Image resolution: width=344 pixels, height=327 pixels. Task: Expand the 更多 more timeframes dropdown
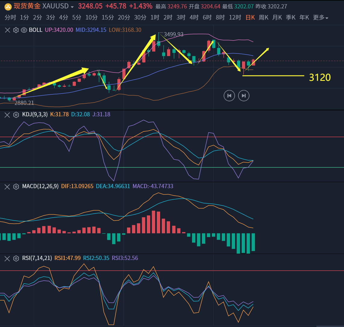[321, 17]
